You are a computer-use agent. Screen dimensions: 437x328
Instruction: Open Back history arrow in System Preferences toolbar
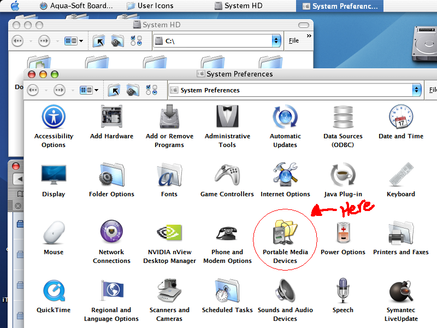pyautogui.click(x=46, y=90)
